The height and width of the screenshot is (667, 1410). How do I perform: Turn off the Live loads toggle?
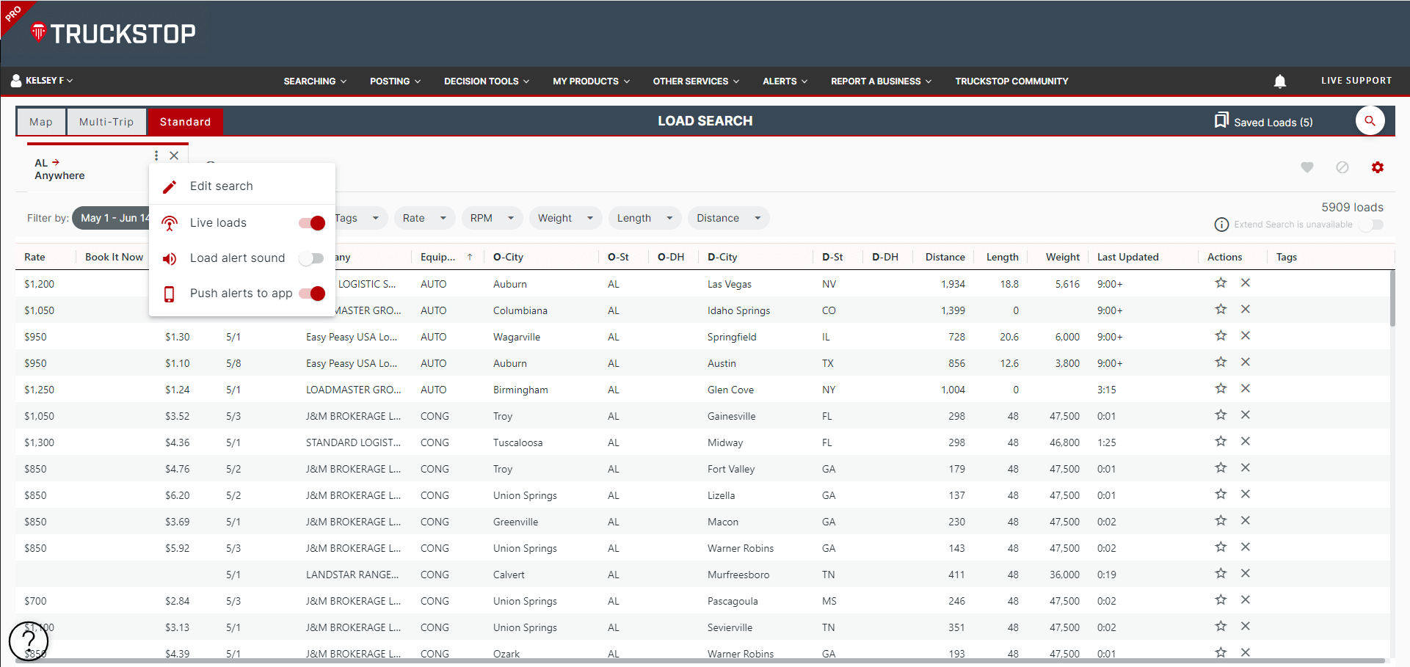312,223
